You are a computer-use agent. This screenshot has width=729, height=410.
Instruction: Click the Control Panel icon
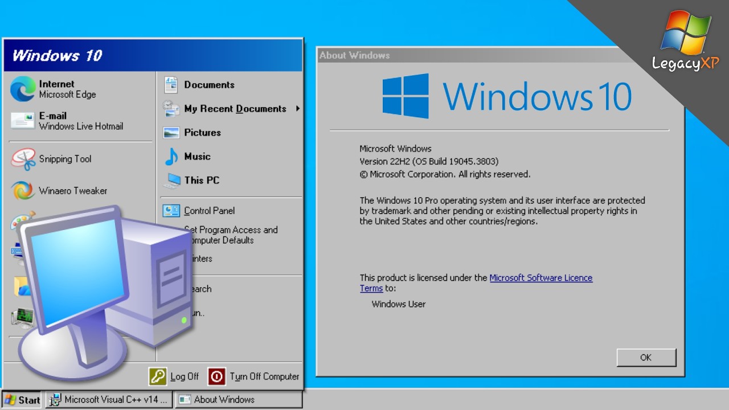[171, 211]
